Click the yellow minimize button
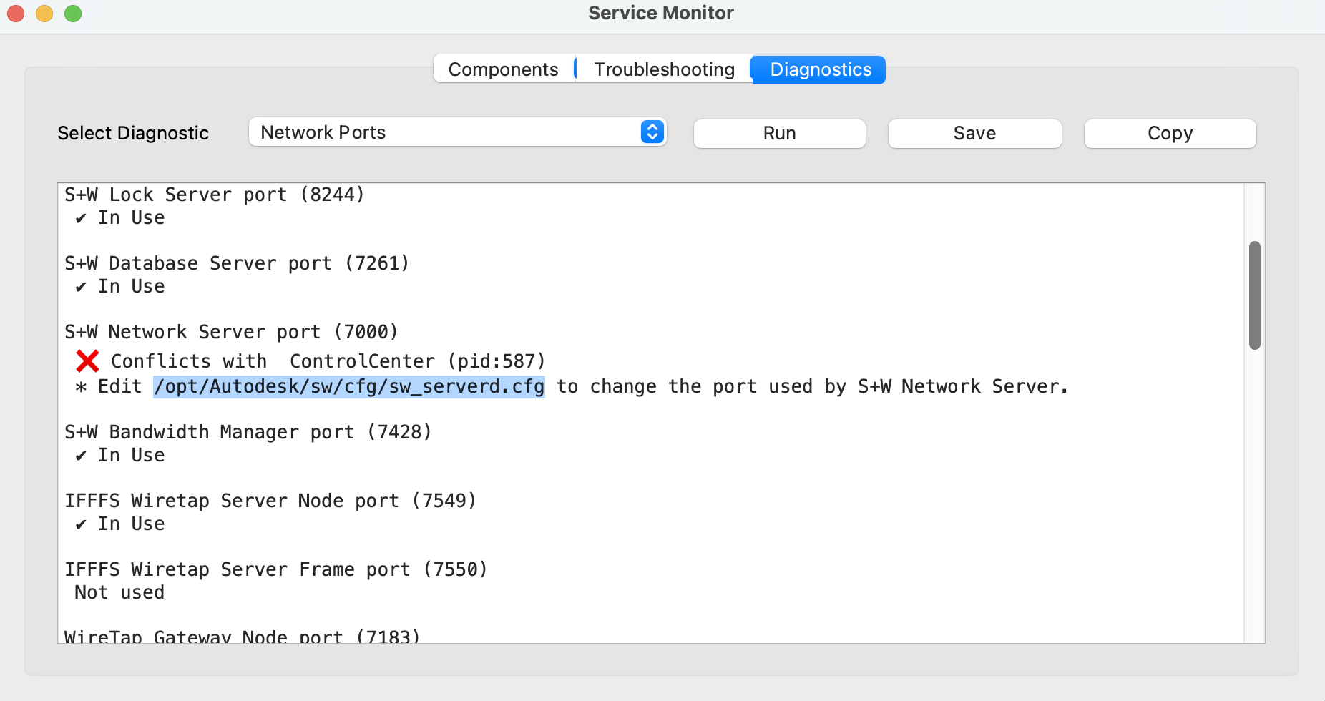Viewport: 1325px width, 701px height. (x=44, y=13)
